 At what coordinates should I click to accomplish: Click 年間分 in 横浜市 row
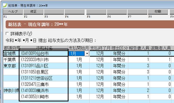[x=120, y=90]
